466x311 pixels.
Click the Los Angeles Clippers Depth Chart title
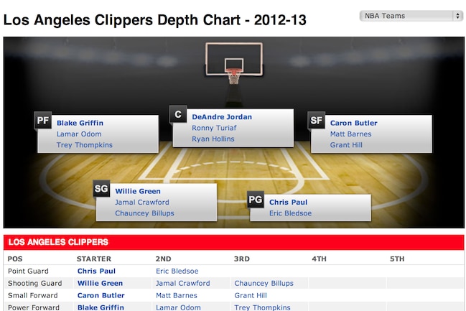pos(155,20)
